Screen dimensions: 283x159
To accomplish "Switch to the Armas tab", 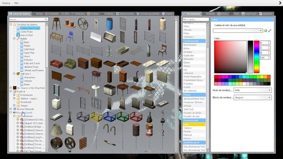I will click(x=38, y=14).
